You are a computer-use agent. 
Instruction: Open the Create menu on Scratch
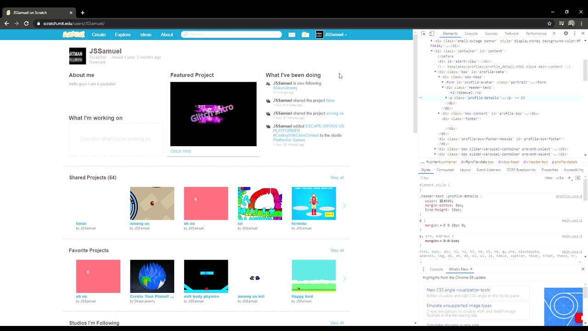(x=98, y=34)
